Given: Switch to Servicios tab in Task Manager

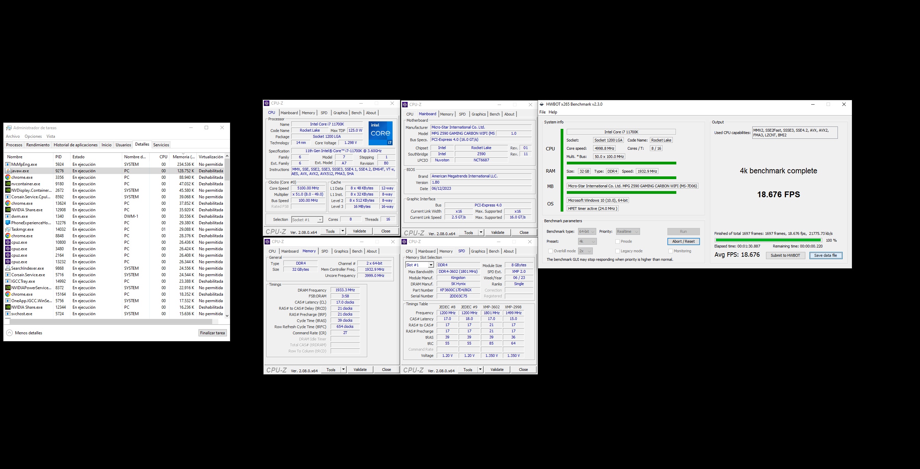Looking at the screenshot, I should click(161, 145).
